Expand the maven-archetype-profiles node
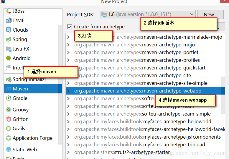Viewport: 229px width, 159px height. pyautogui.click(x=68, y=60)
